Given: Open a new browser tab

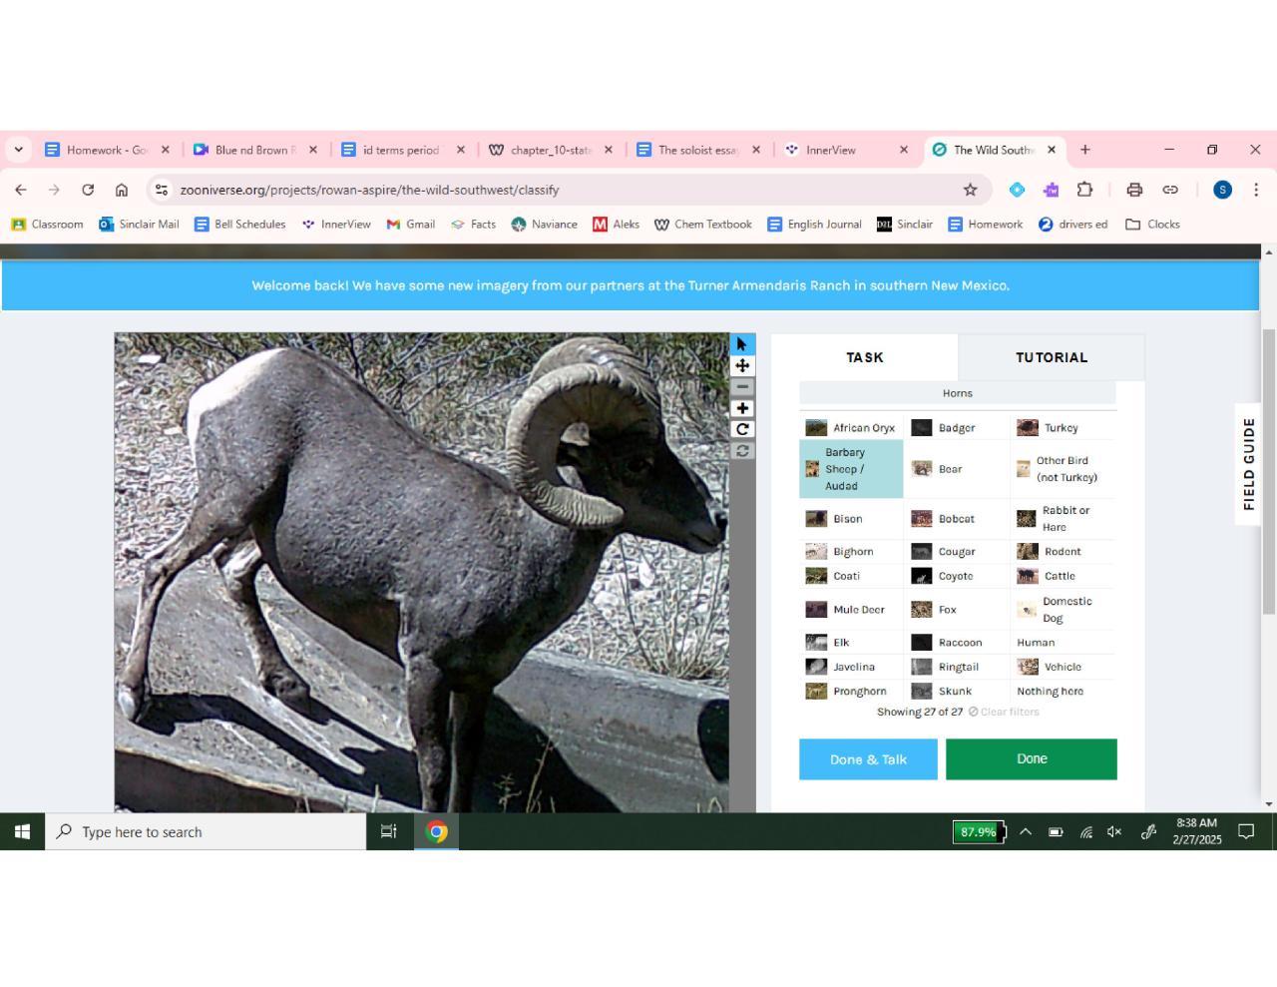Looking at the screenshot, I should coord(1085,150).
